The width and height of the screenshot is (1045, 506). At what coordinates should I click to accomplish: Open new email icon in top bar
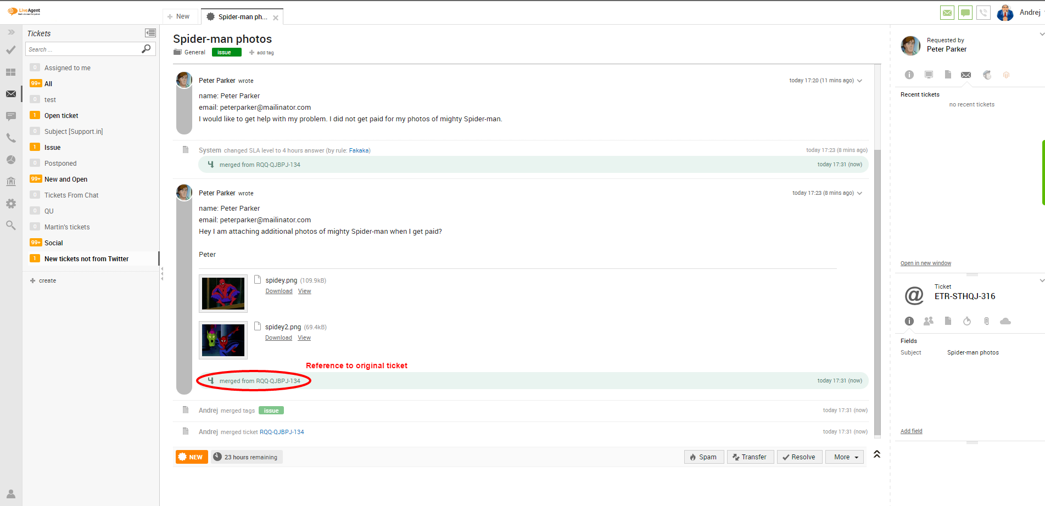(947, 13)
